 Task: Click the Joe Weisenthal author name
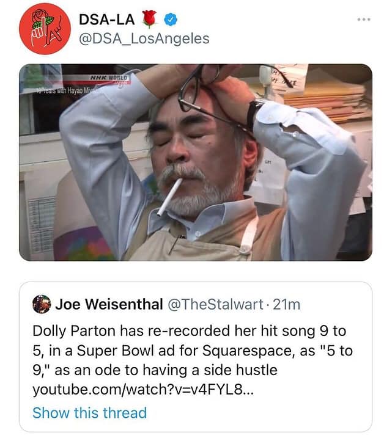(x=109, y=304)
